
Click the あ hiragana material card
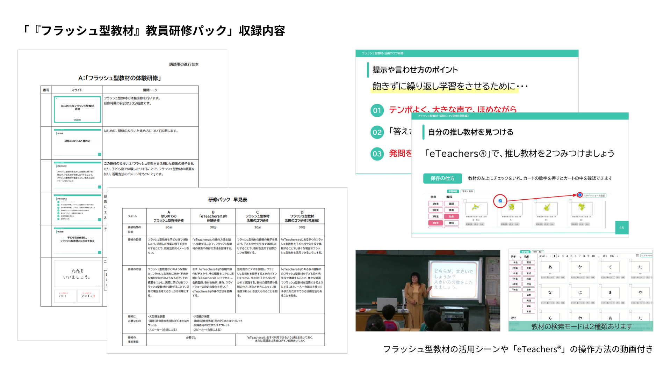[550, 267]
